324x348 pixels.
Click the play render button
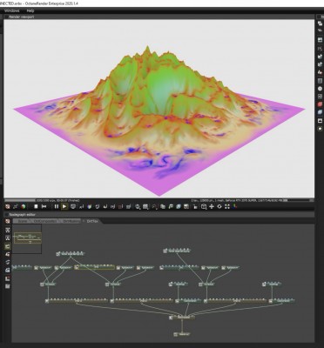(x=64, y=206)
